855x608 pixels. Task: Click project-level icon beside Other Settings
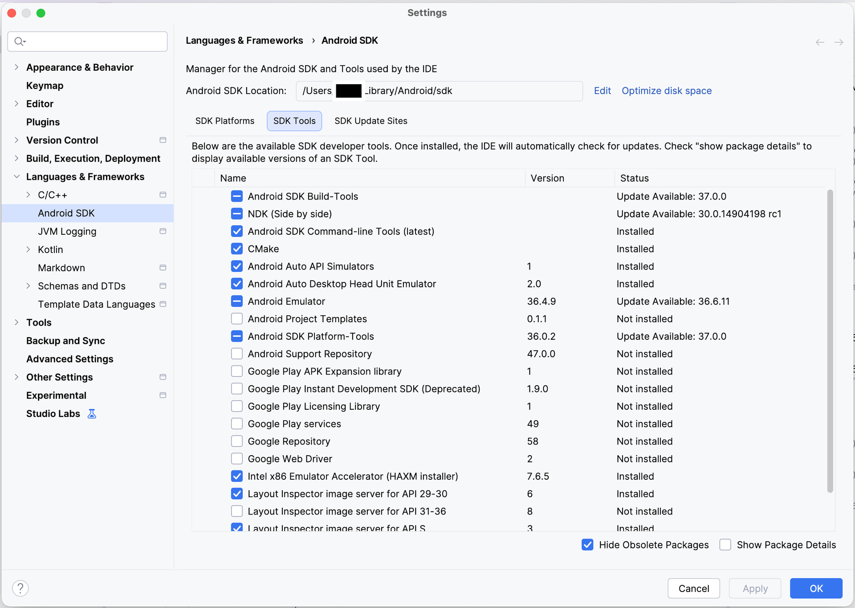[x=163, y=377]
